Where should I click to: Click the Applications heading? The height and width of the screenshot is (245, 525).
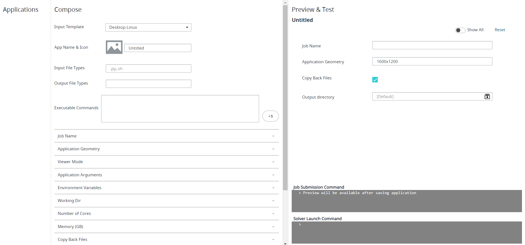21,10
